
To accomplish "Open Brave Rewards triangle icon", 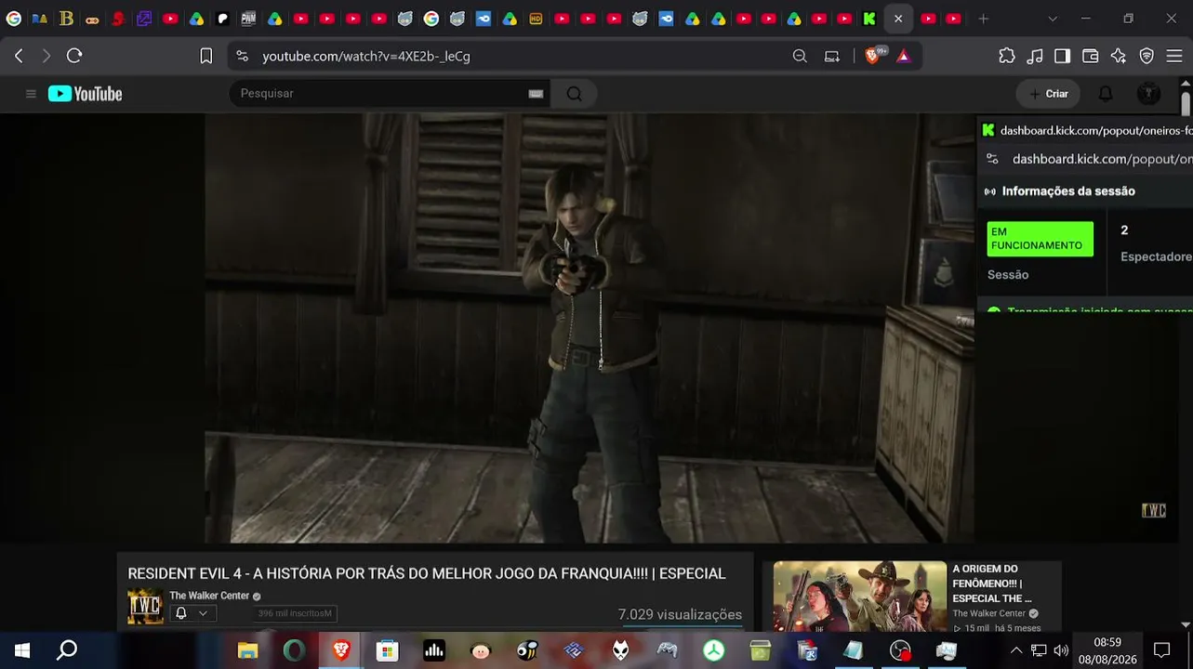I will (x=903, y=56).
